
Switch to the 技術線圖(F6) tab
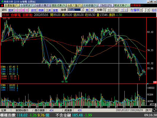90,5
